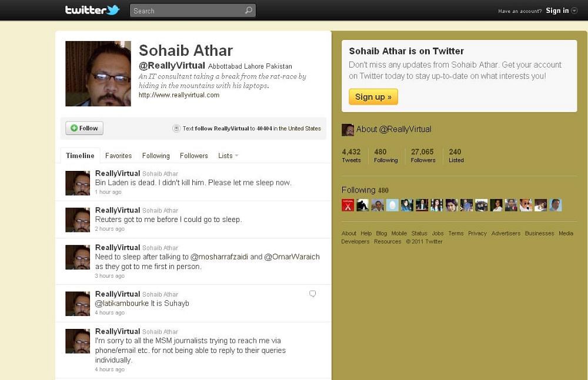Screen dimensions: 588x380
Task: Open the reallyvirtual.com website link
Action: 179,95
